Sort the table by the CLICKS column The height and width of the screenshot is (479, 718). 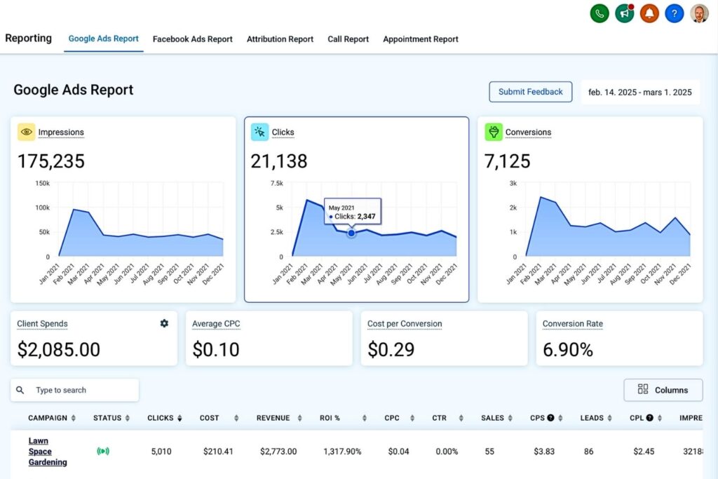pos(178,417)
